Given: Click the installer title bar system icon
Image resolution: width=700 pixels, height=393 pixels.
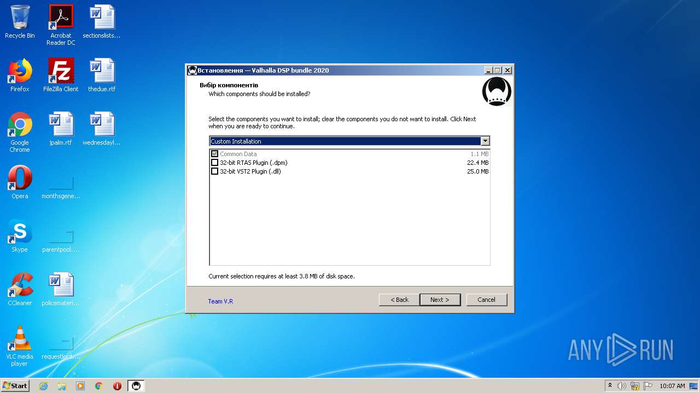Looking at the screenshot, I should 192,70.
